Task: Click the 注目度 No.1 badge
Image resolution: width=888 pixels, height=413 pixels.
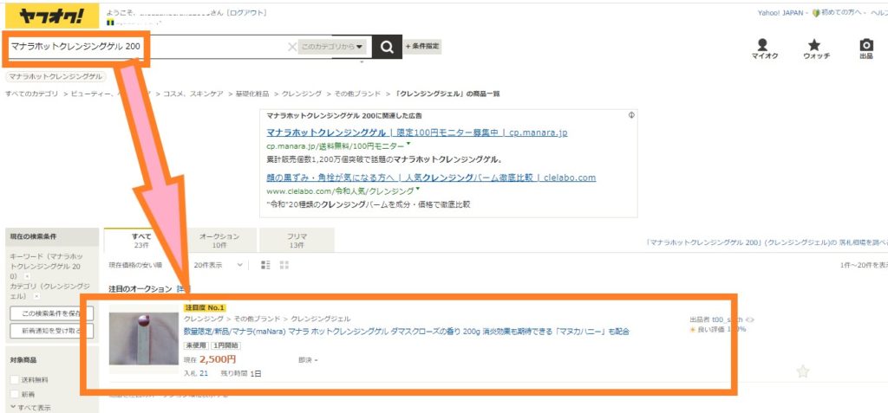Action: coord(205,307)
